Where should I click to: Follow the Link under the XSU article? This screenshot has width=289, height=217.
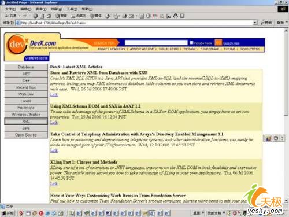point(54,94)
